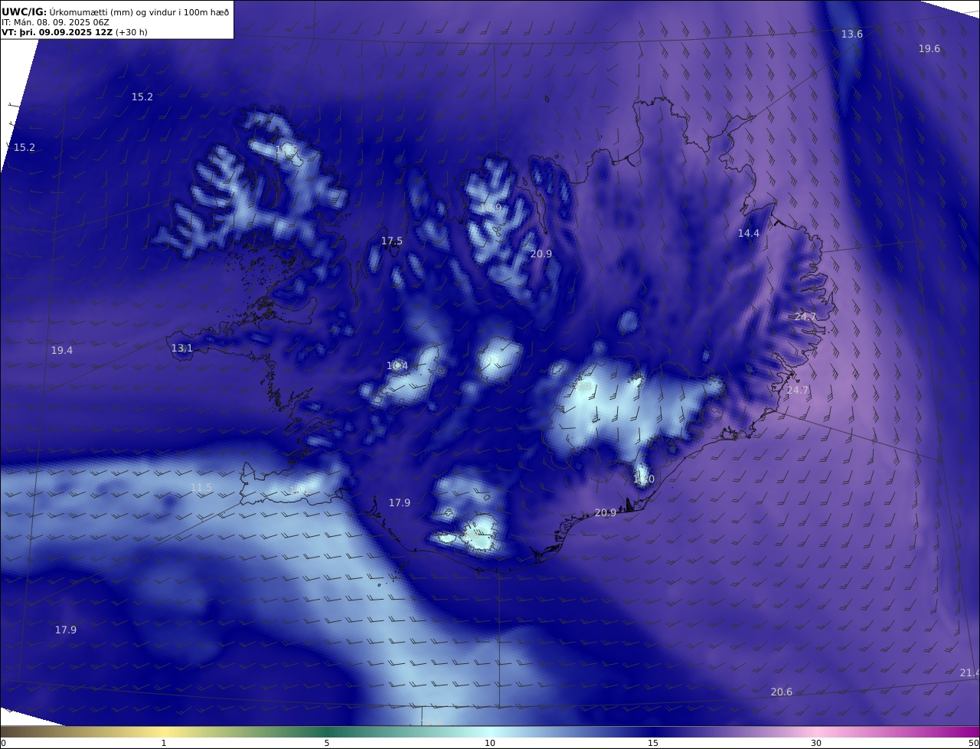The height and width of the screenshot is (749, 980).
Task: Click the '30' tick label on colour scale
Action: (x=816, y=743)
